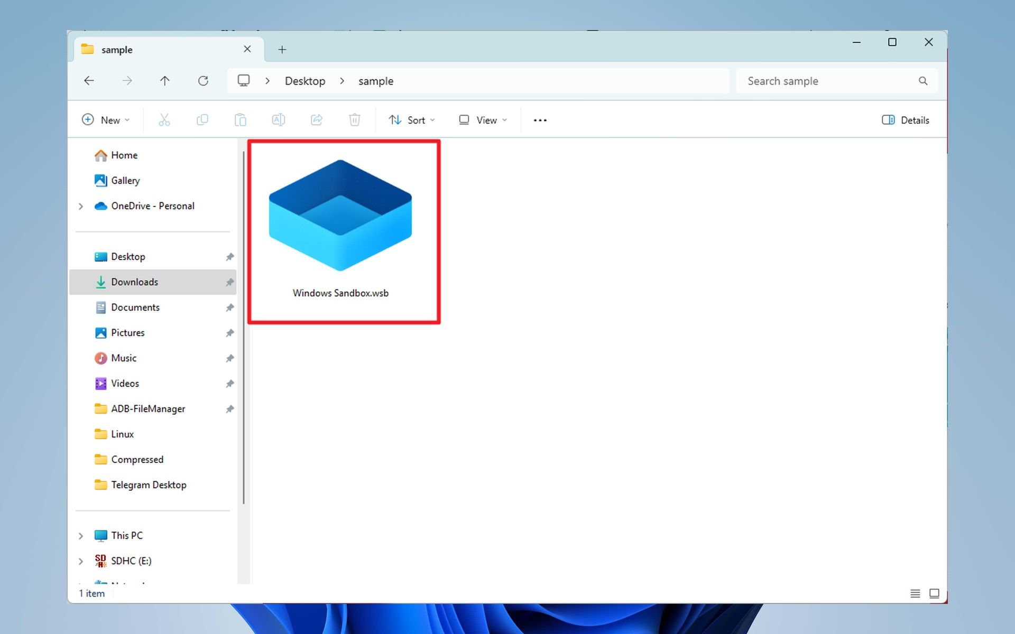Screen dimensions: 1015x634
Task: Open Downloads in quick access
Action: (153, 282)
